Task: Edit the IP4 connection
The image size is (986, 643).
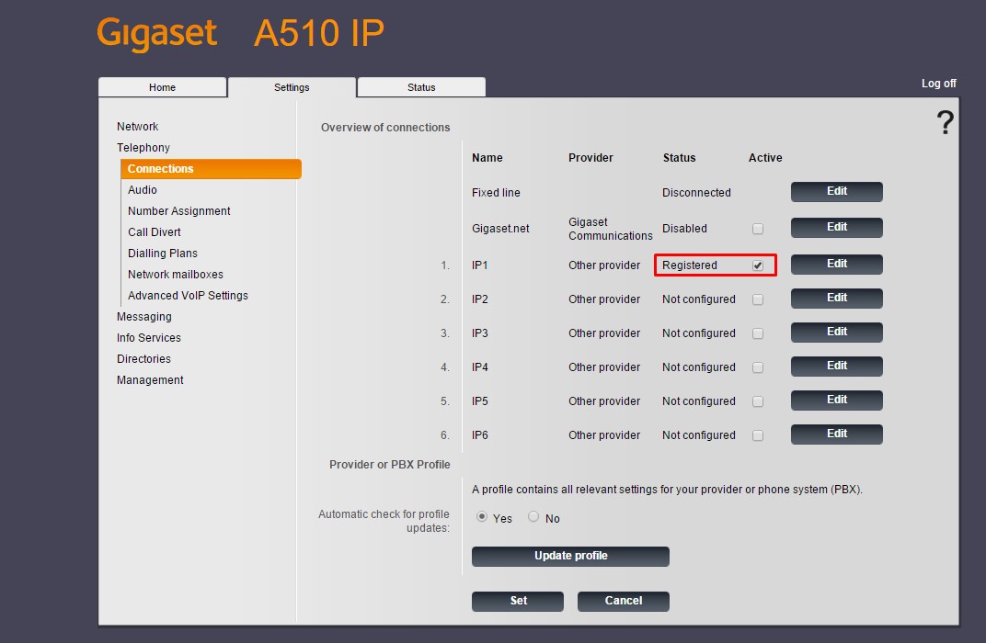Action: (836, 367)
